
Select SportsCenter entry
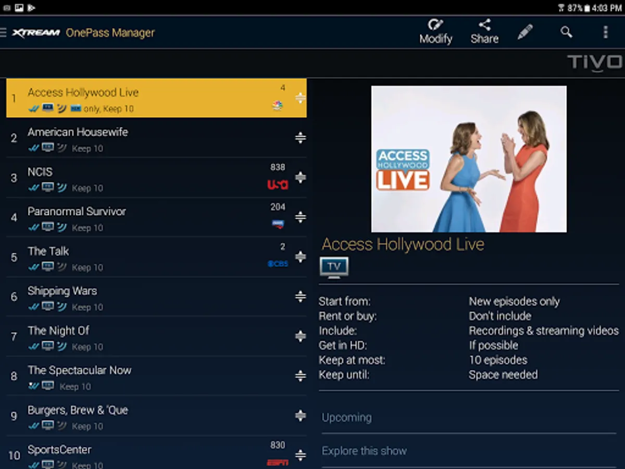pos(156,453)
